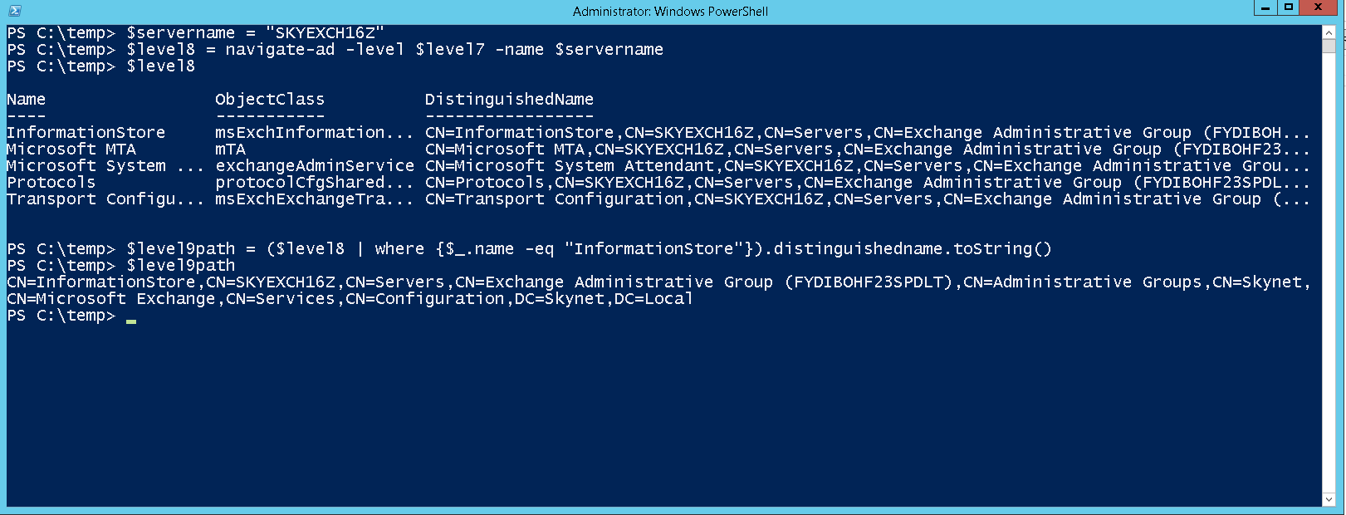
Task: Click the Microsoft MTA row name
Action: 71,150
